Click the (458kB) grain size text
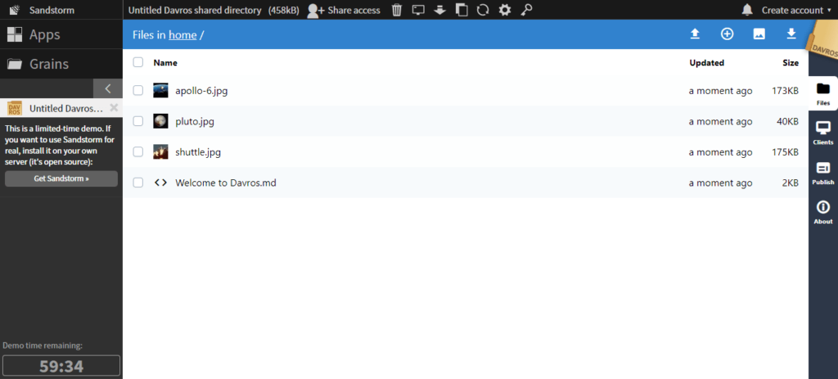 [284, 10]
